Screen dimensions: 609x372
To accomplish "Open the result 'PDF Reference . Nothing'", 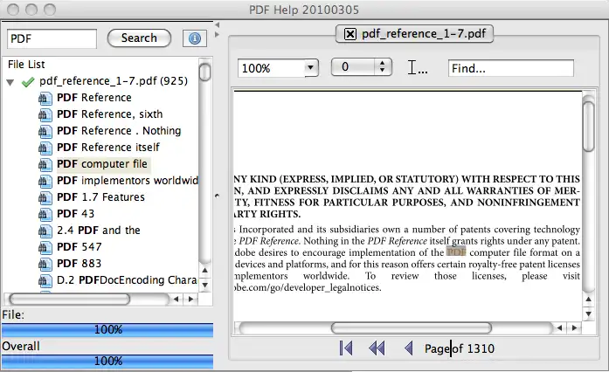I will pos(119,131).
